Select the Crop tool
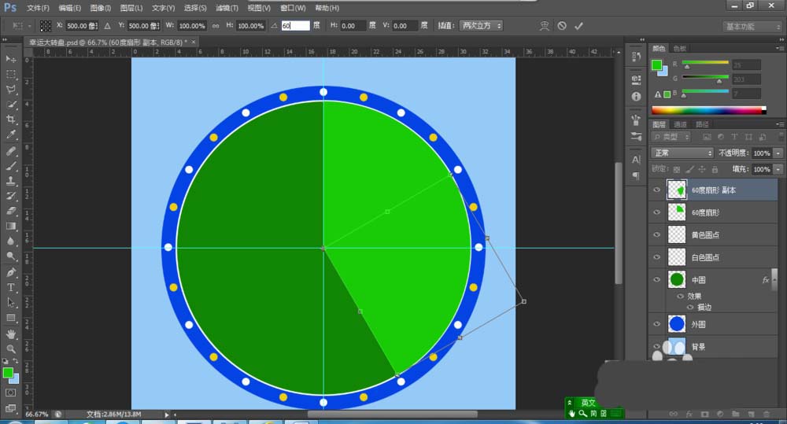This screenshot has height=424, width=787. (x=10, y=120)
